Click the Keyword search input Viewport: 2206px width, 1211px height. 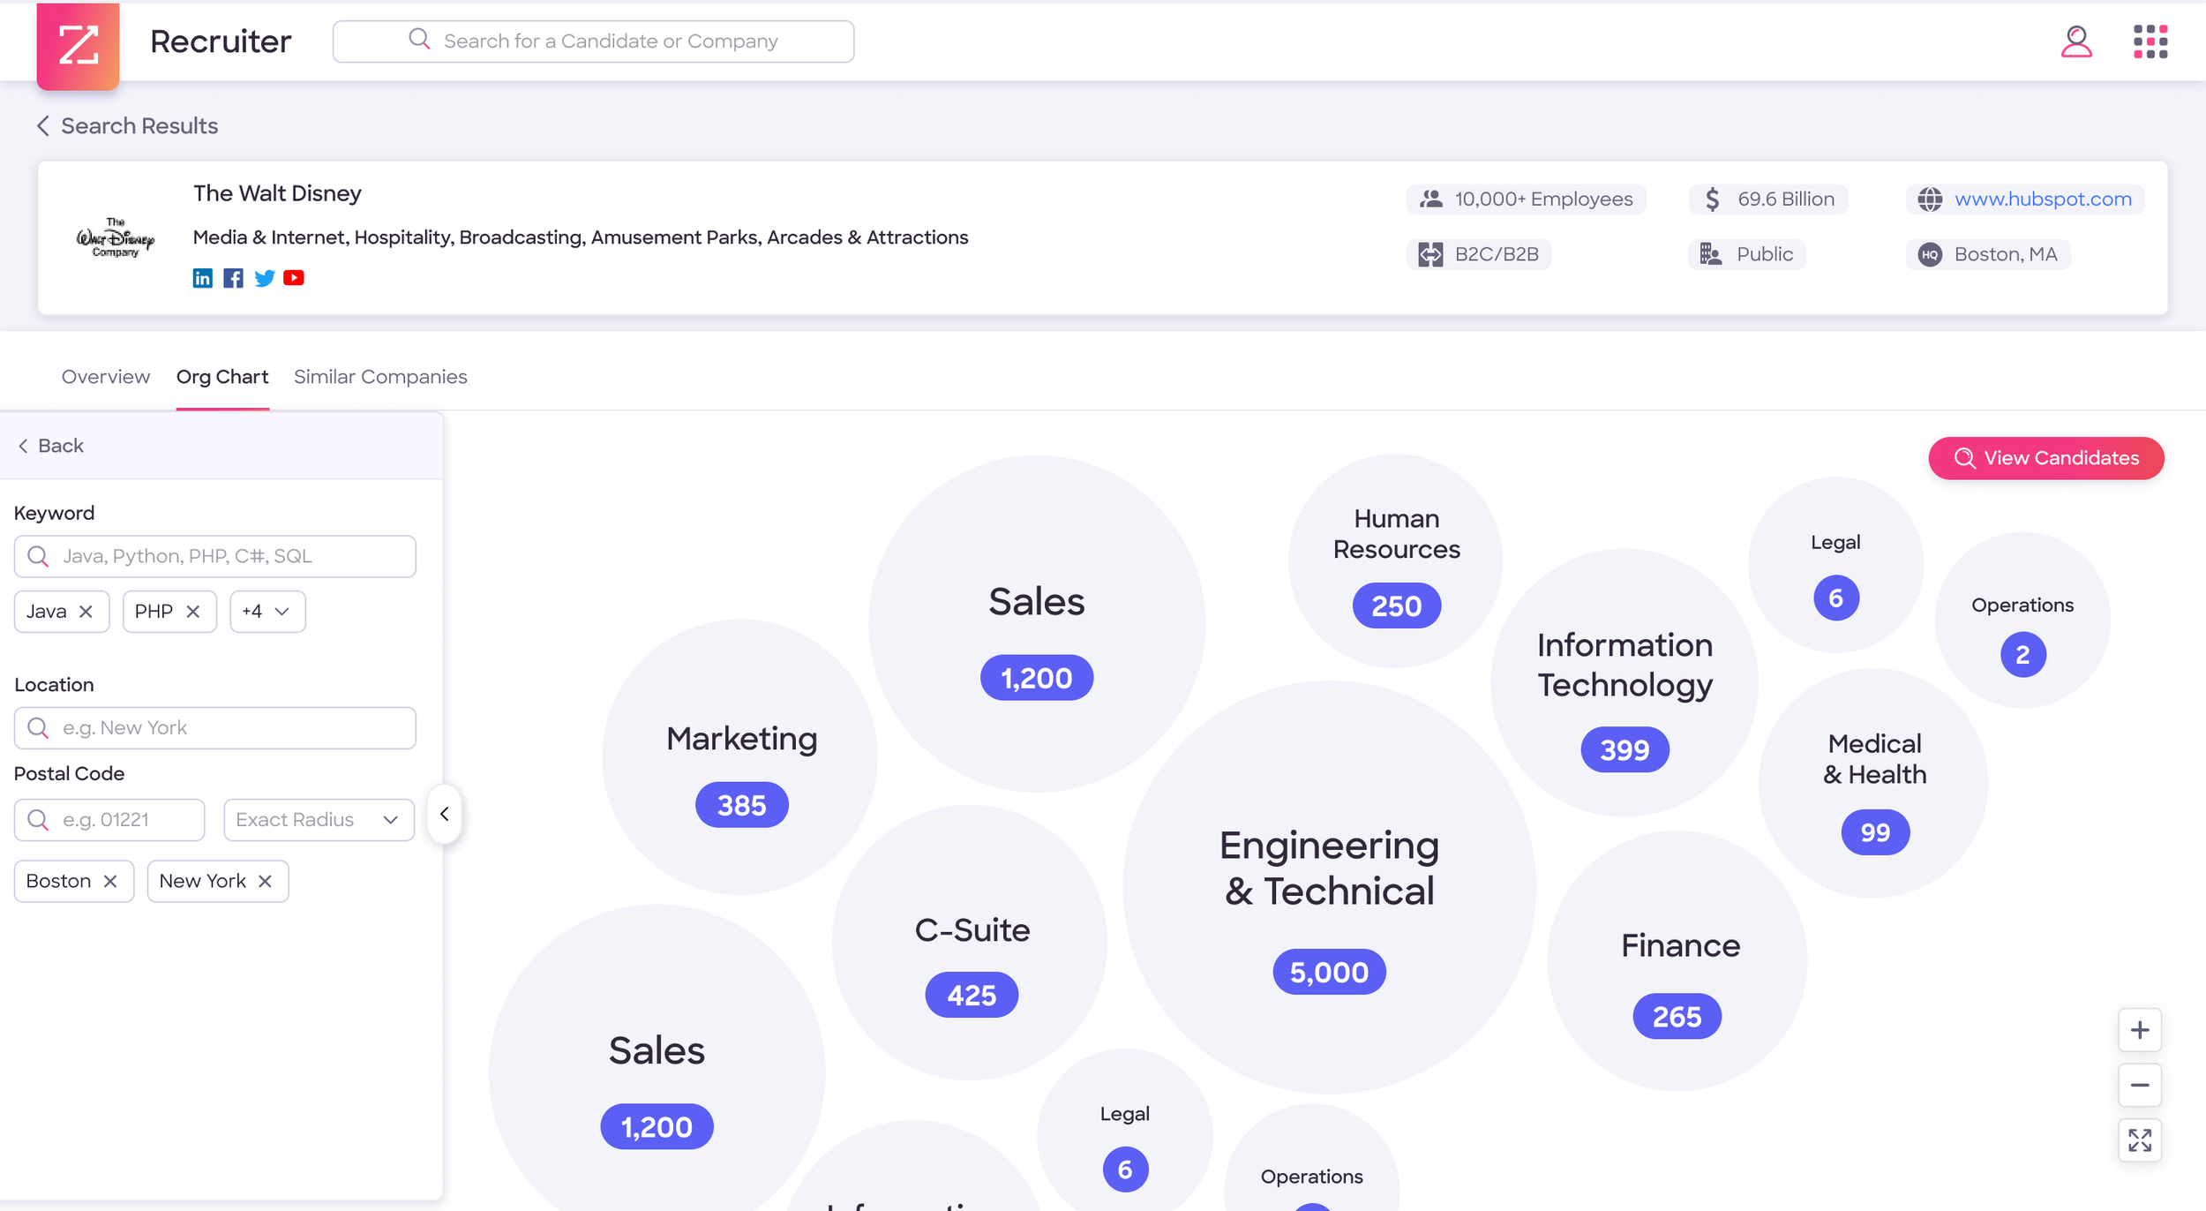tap(214, 556)
